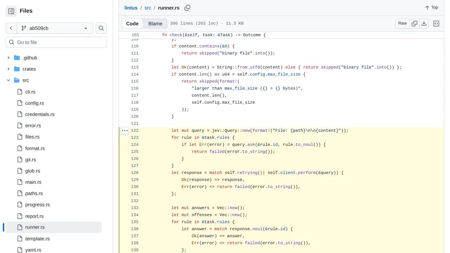Click line number 114

(134, 74)
